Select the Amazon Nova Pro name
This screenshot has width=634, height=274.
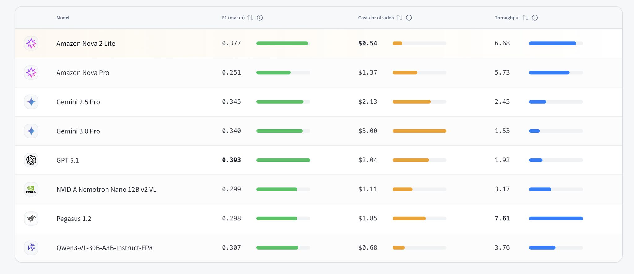tap(83, 73)
